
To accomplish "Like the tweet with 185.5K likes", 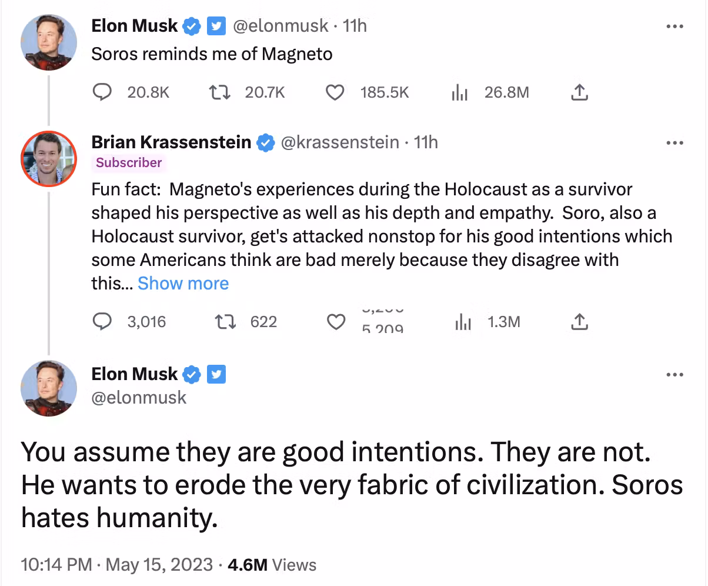I will tap(335, 92).
